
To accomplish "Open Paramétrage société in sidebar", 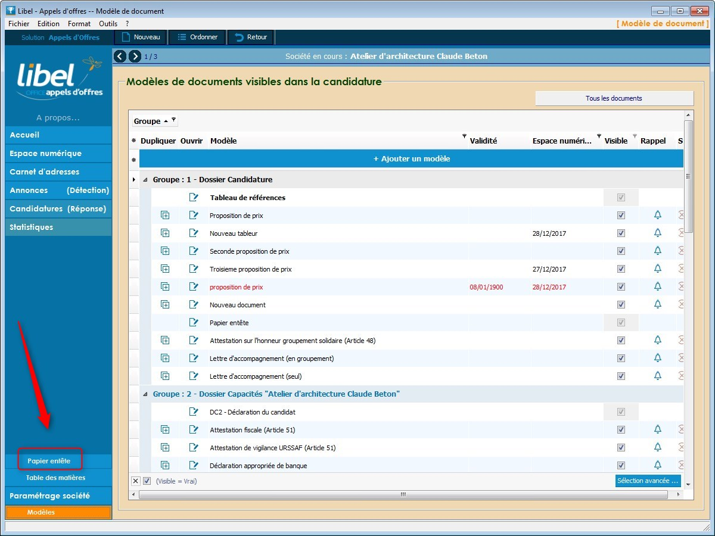I will (x=58, y=496).
